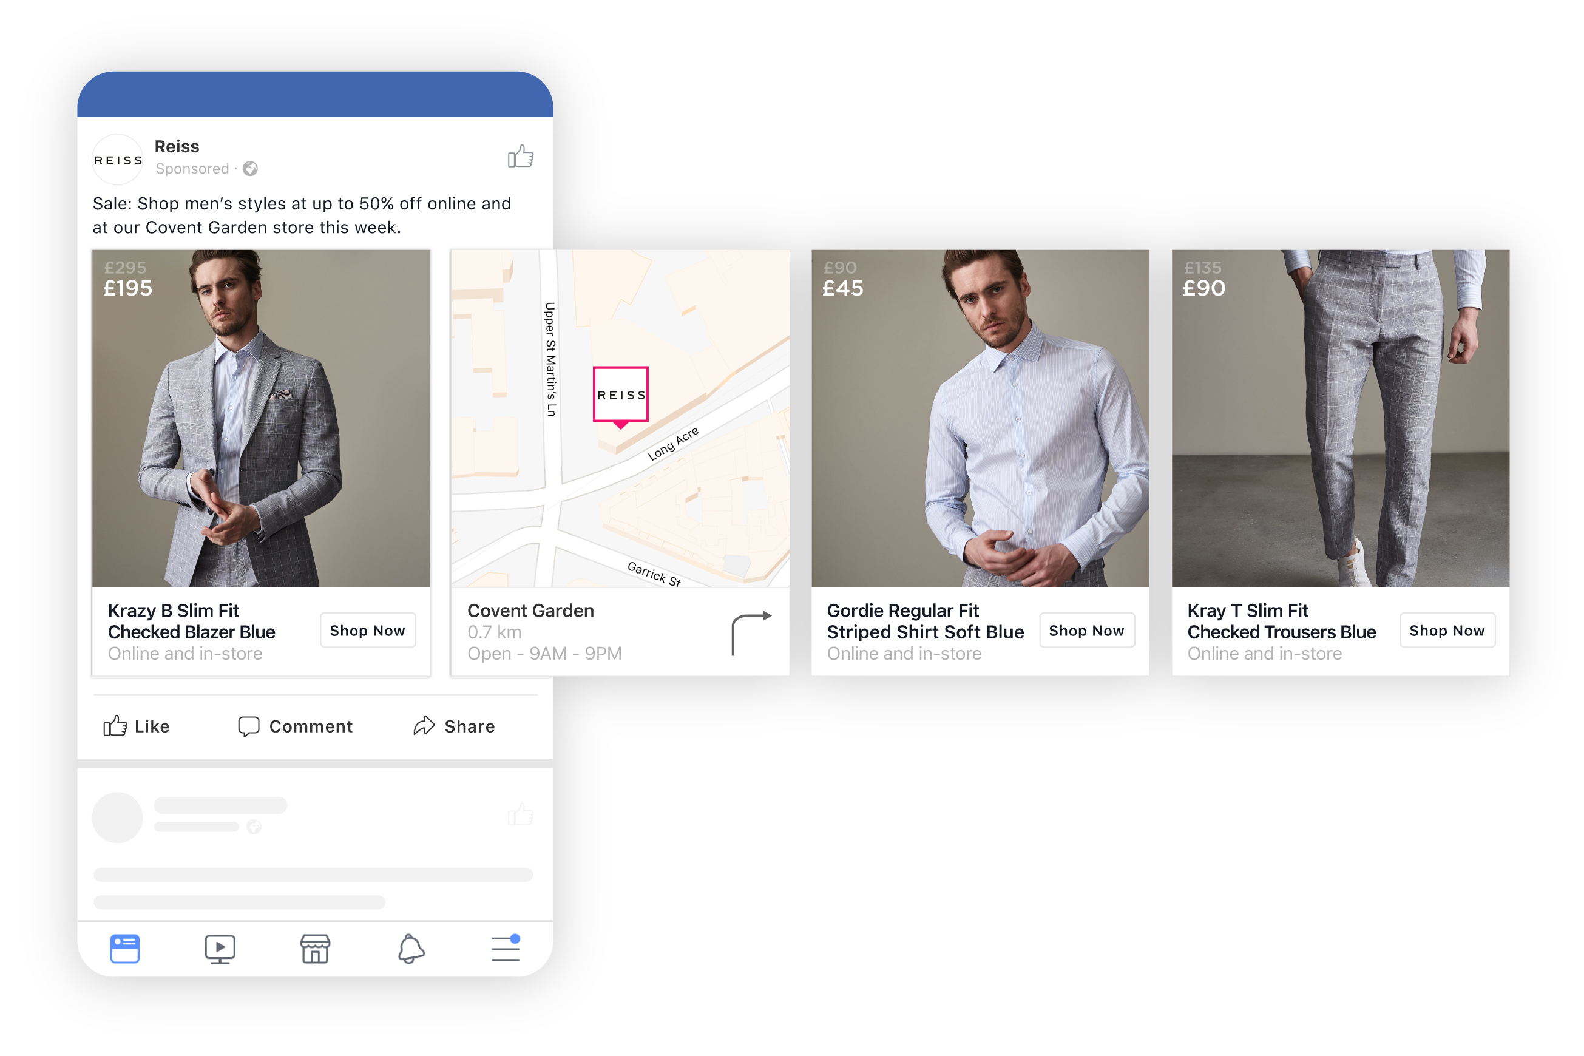Go to News Feed tab icon

pyautogui.click(x=124, y=948)
